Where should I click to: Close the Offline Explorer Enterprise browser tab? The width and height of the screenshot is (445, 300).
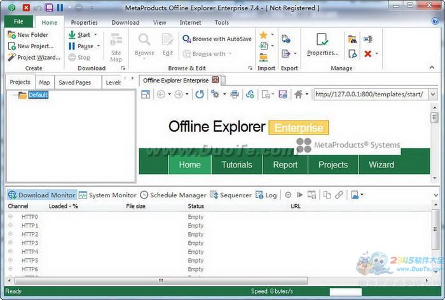[216, 80]
